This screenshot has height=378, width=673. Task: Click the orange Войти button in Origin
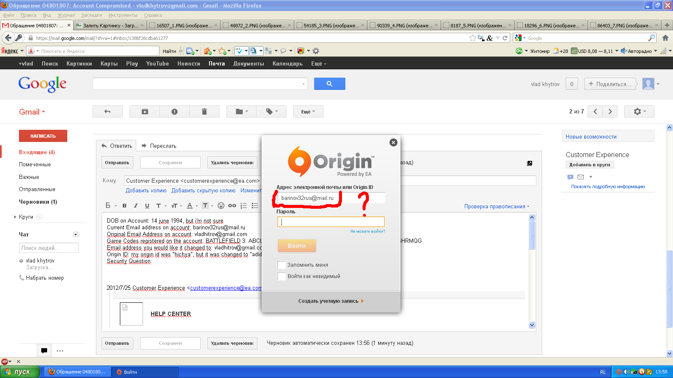[297, 246]
